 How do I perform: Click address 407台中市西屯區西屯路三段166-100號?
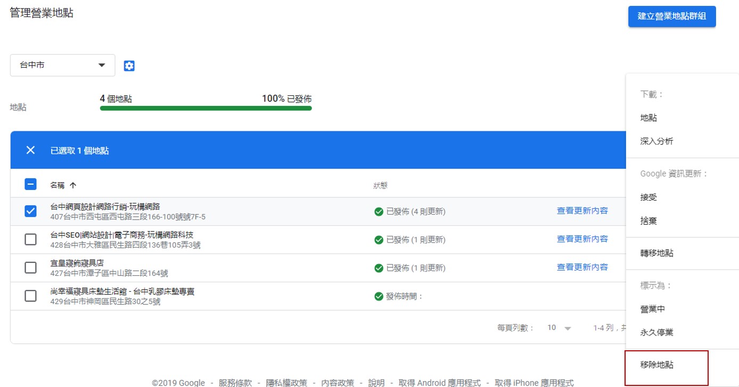(x=128, y=217)
